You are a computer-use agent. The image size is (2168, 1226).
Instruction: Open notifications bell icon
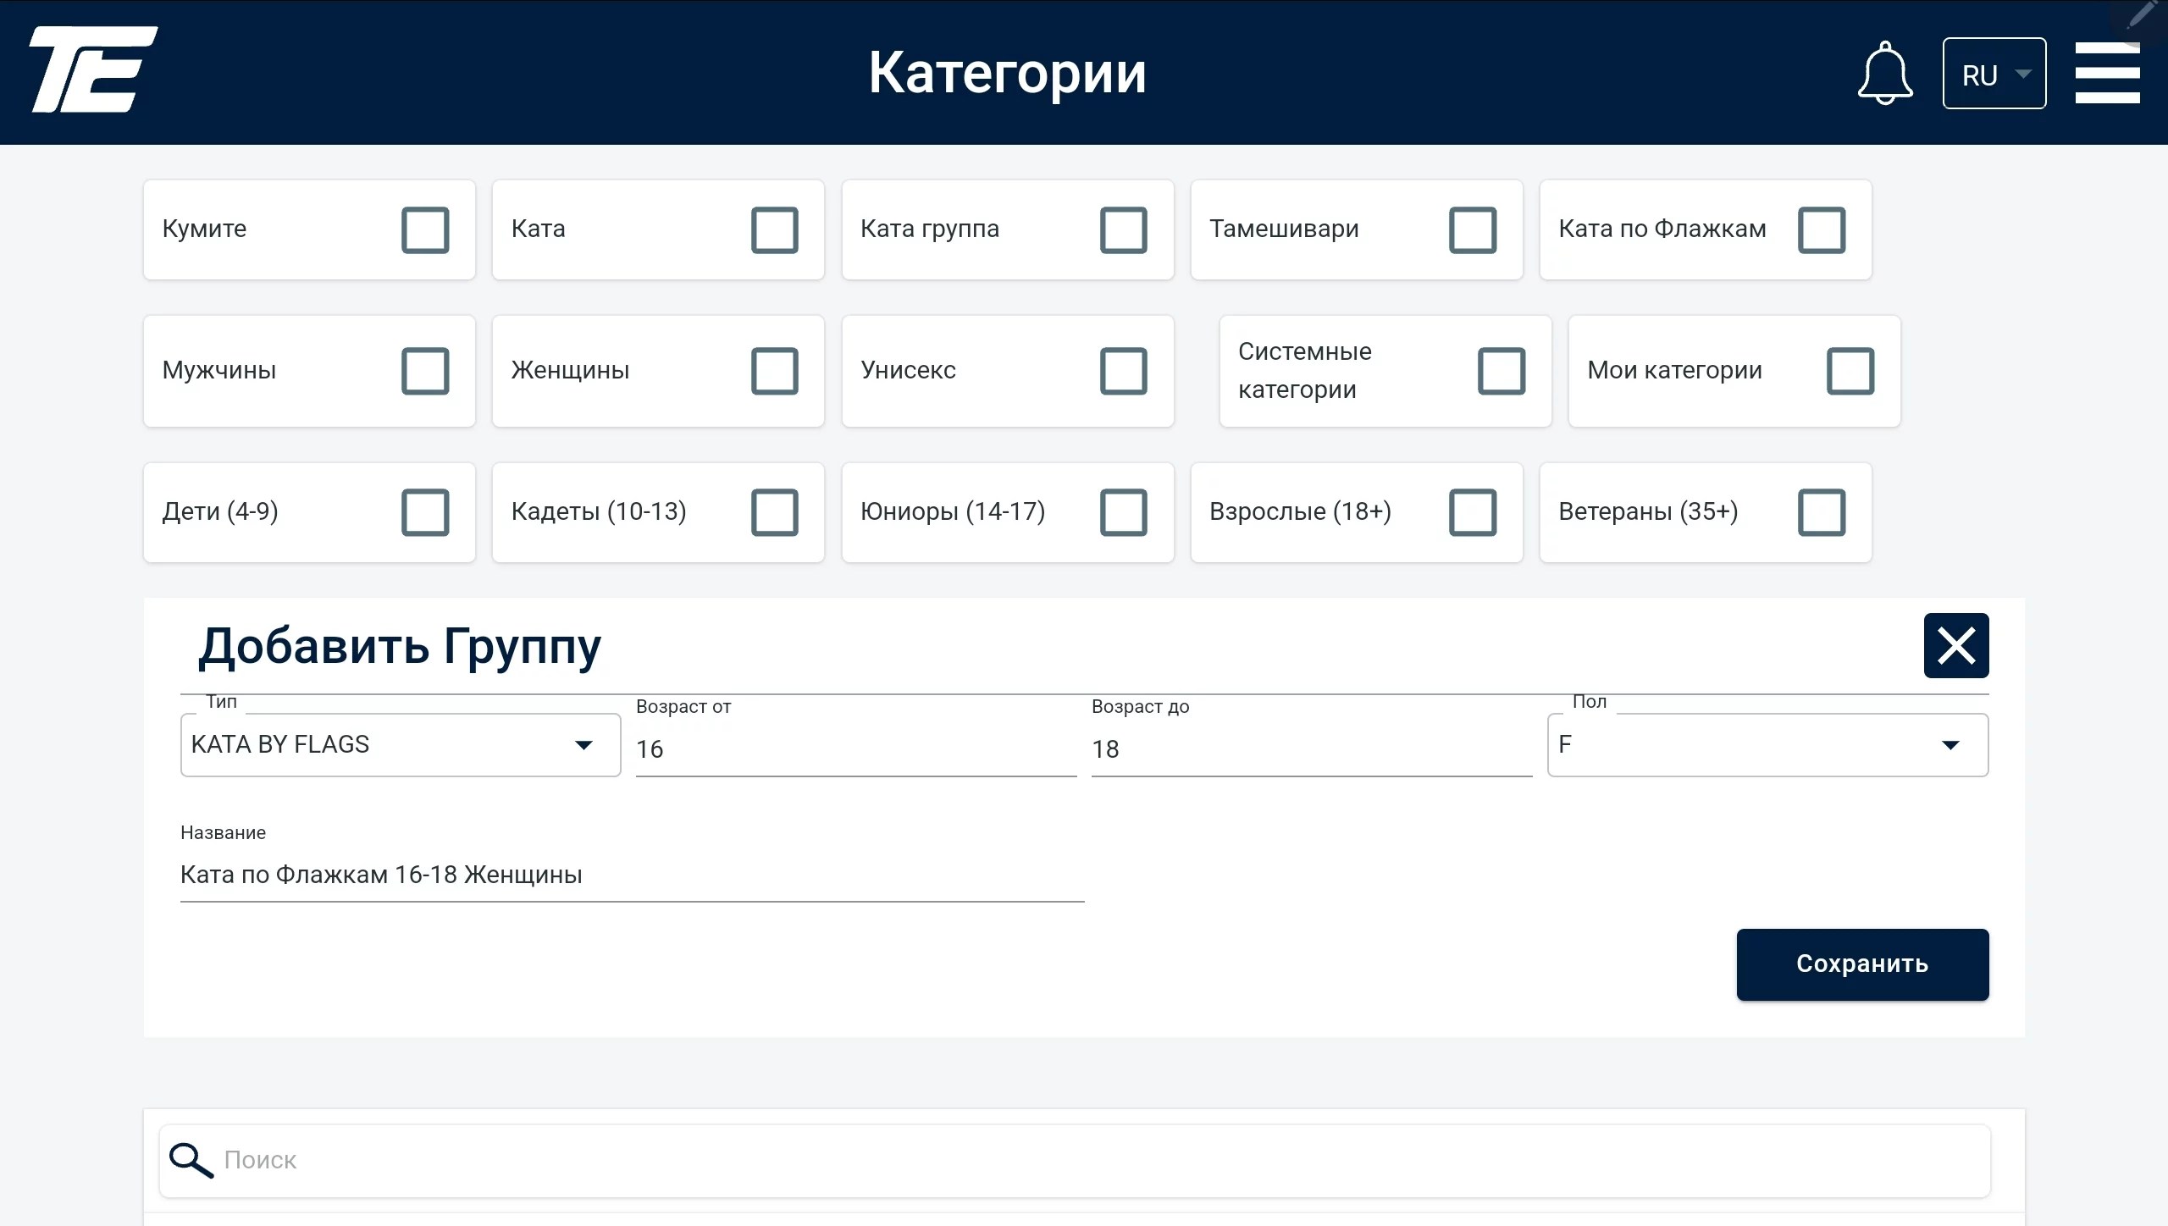[1885, 73]
